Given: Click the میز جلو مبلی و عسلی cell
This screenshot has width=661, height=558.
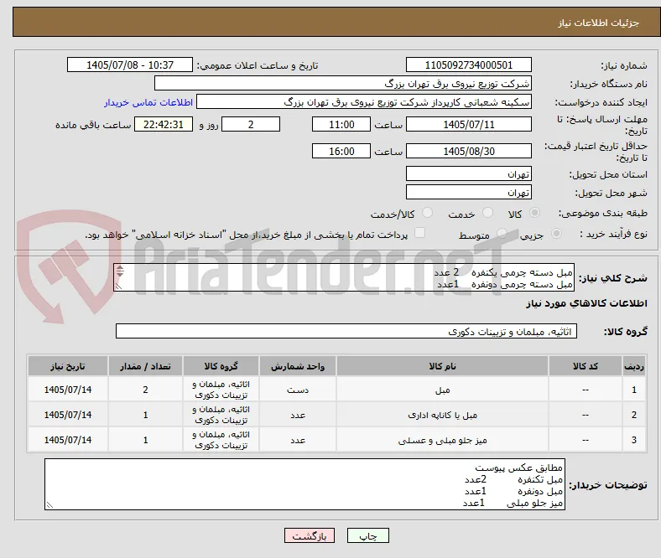Looking at the screenshot, I should coord(442,441).
